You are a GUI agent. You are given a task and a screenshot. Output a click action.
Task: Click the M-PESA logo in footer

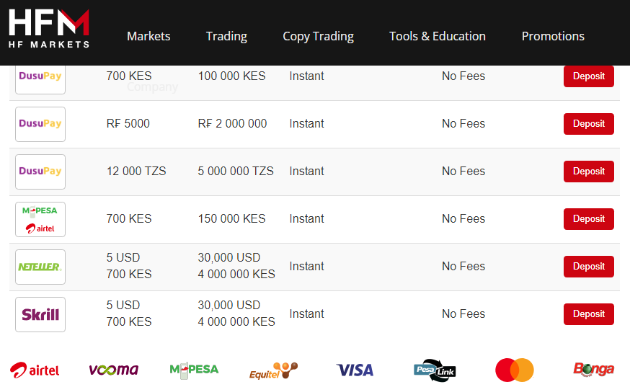click(x=194, y=370)
